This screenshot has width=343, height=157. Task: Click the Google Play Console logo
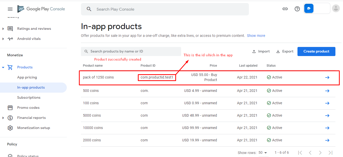(x=41, y=9)
